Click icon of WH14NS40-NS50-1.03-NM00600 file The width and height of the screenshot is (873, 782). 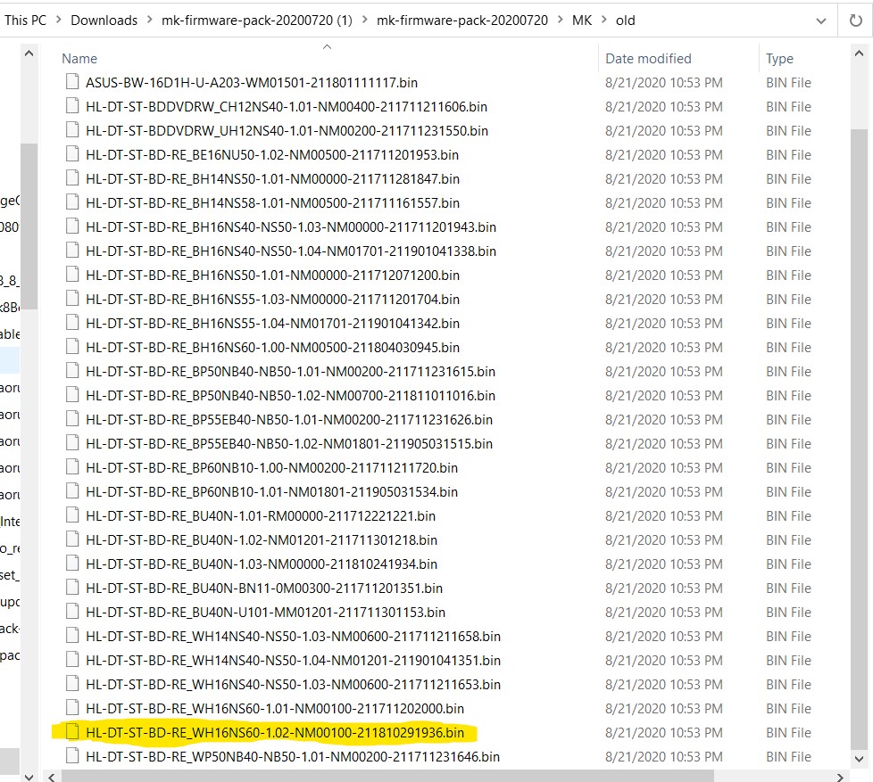click(x=71, y=635)
